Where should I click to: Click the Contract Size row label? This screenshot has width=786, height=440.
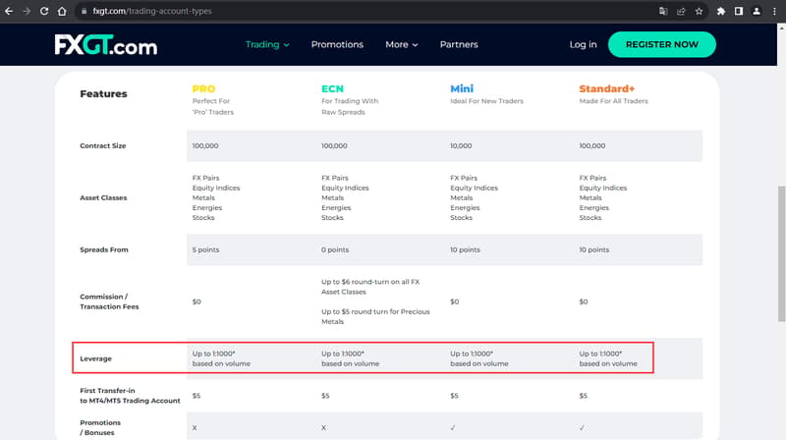coord(103,145)
